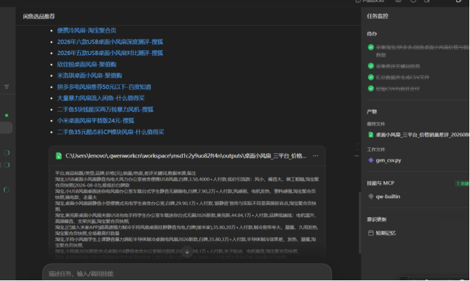Open the CSV file path header in the preview card

tap(185, 156)
